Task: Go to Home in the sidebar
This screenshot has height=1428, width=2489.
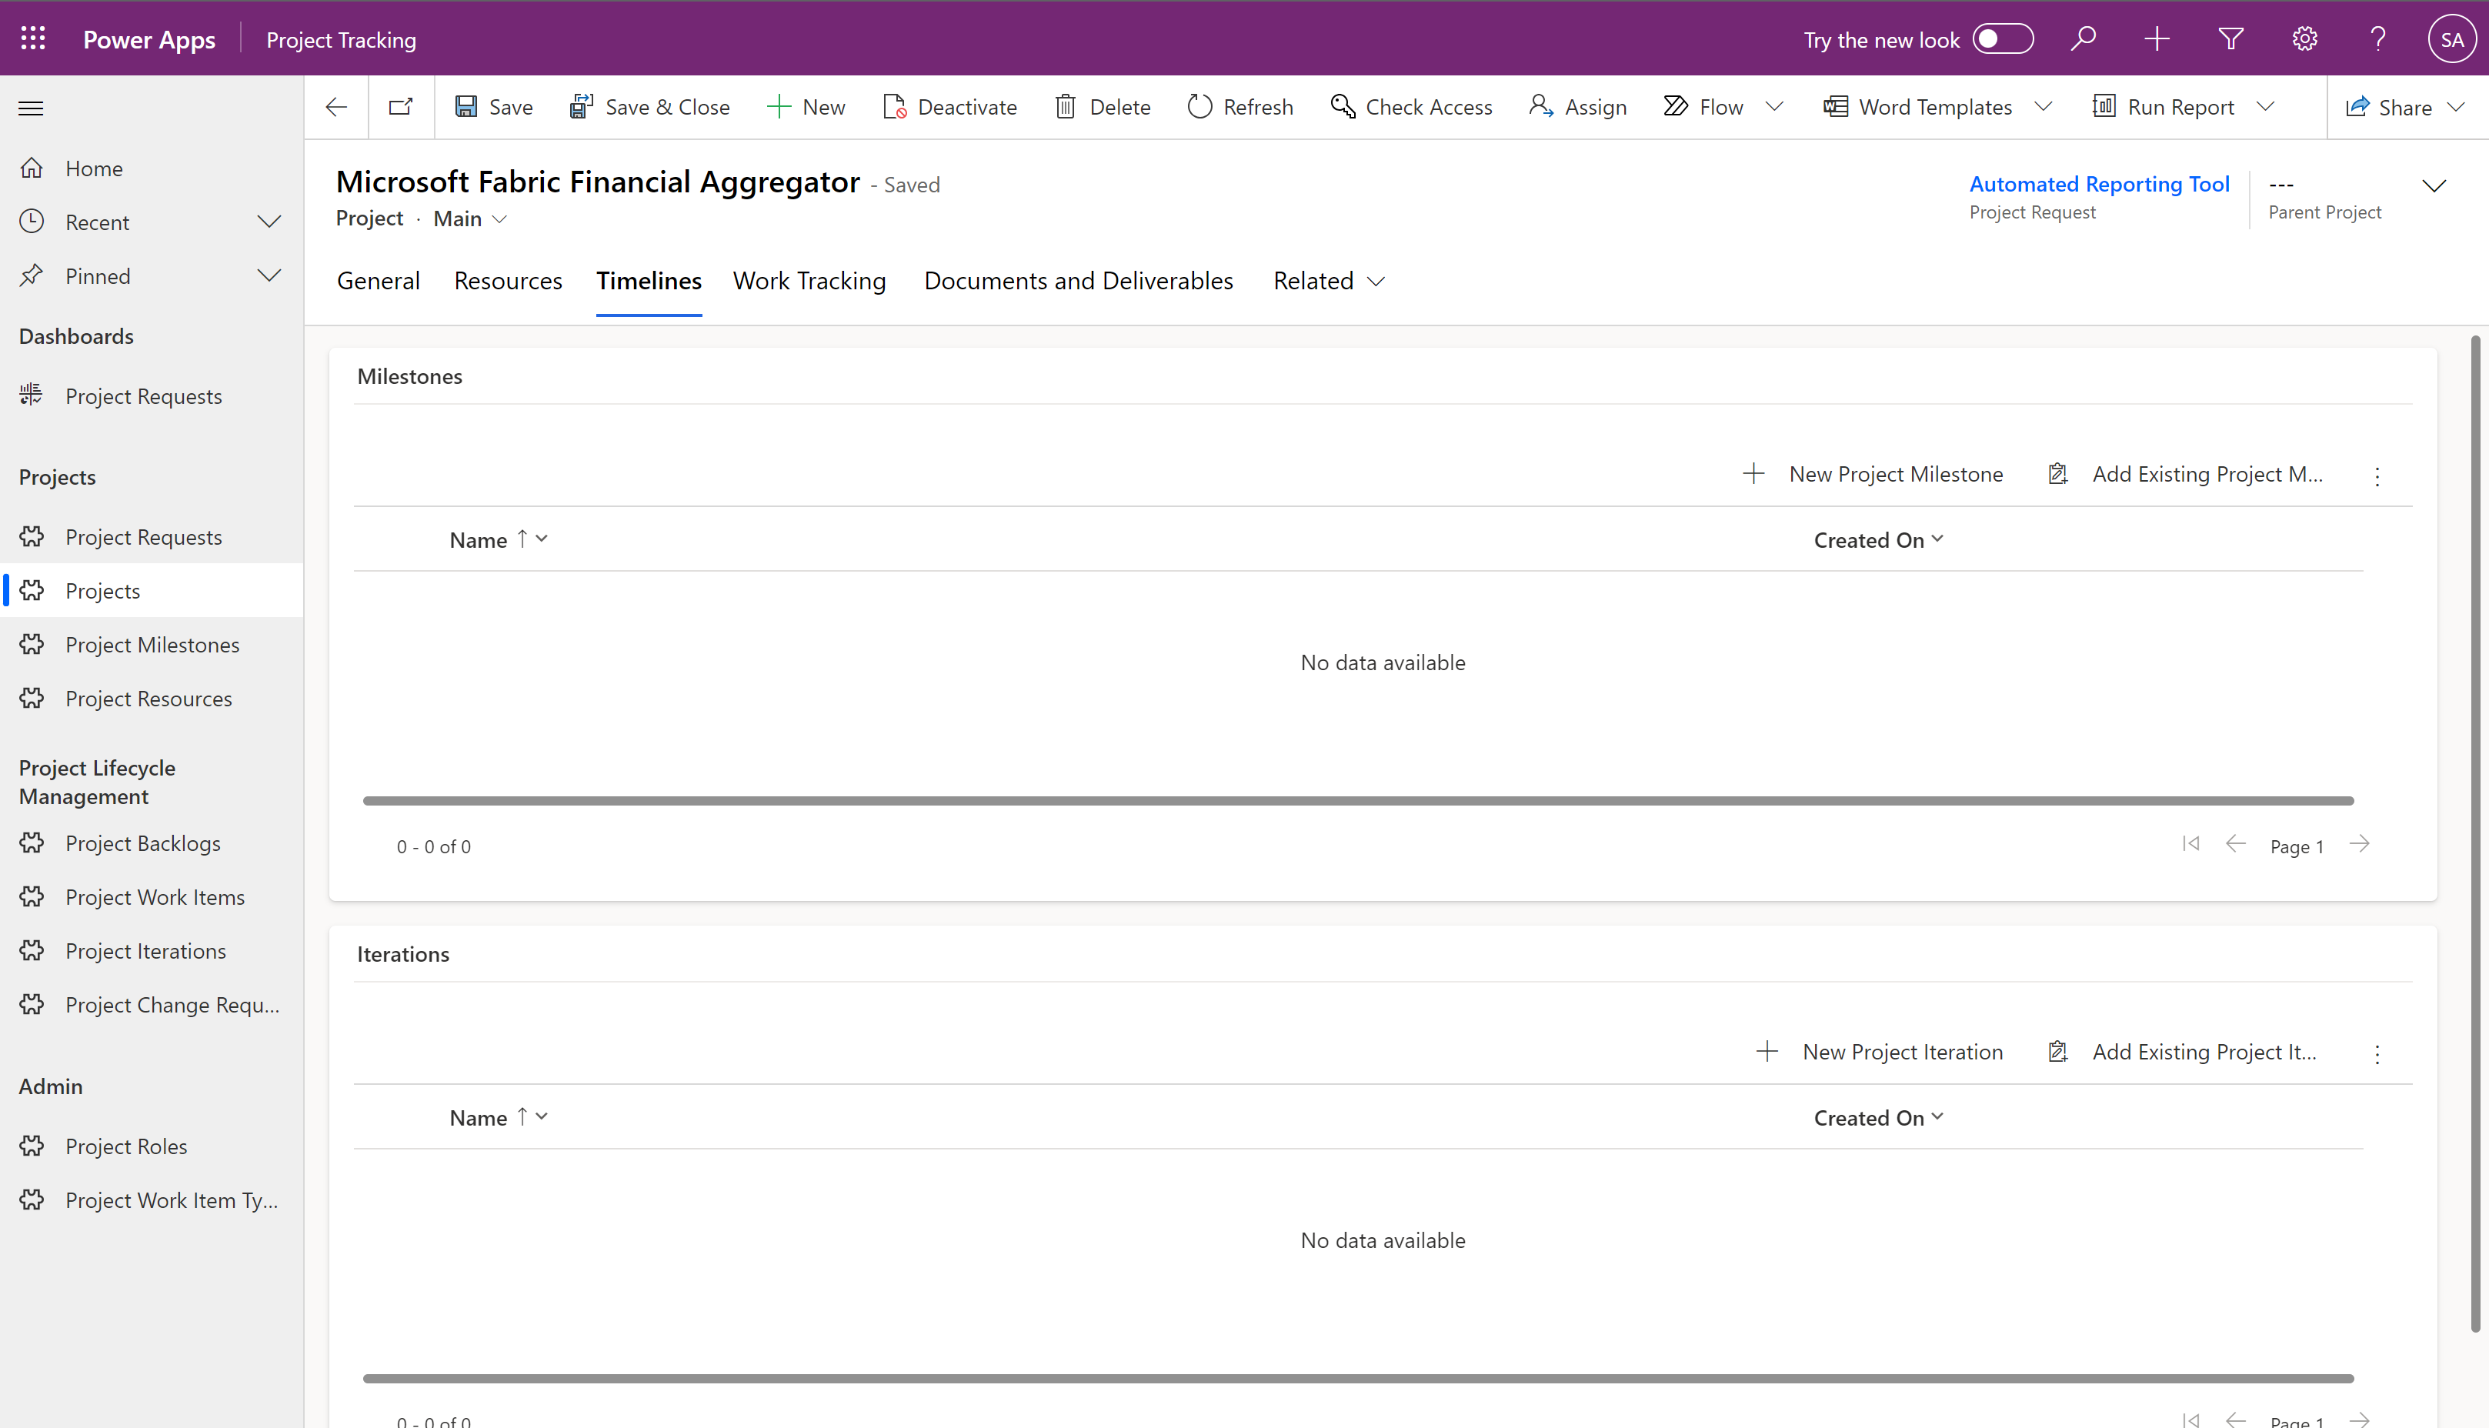Action: (x=152, y=168)
